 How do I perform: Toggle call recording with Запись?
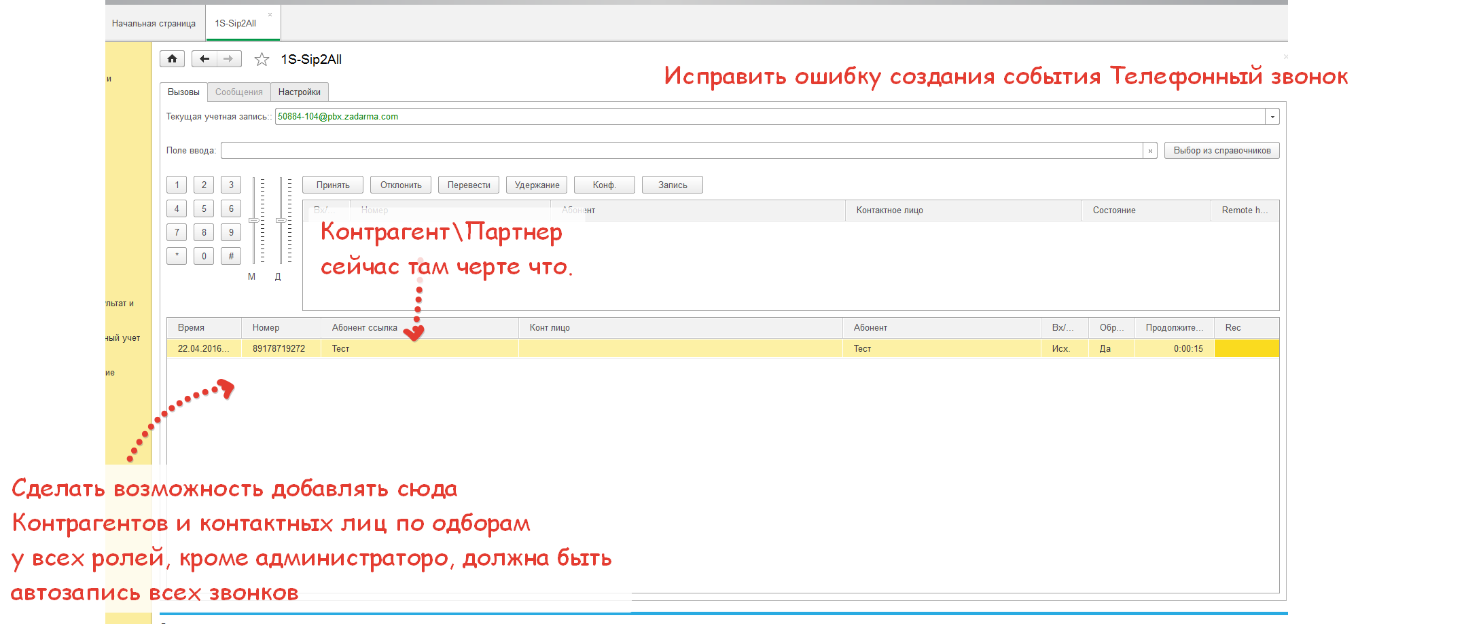point(672,185)
